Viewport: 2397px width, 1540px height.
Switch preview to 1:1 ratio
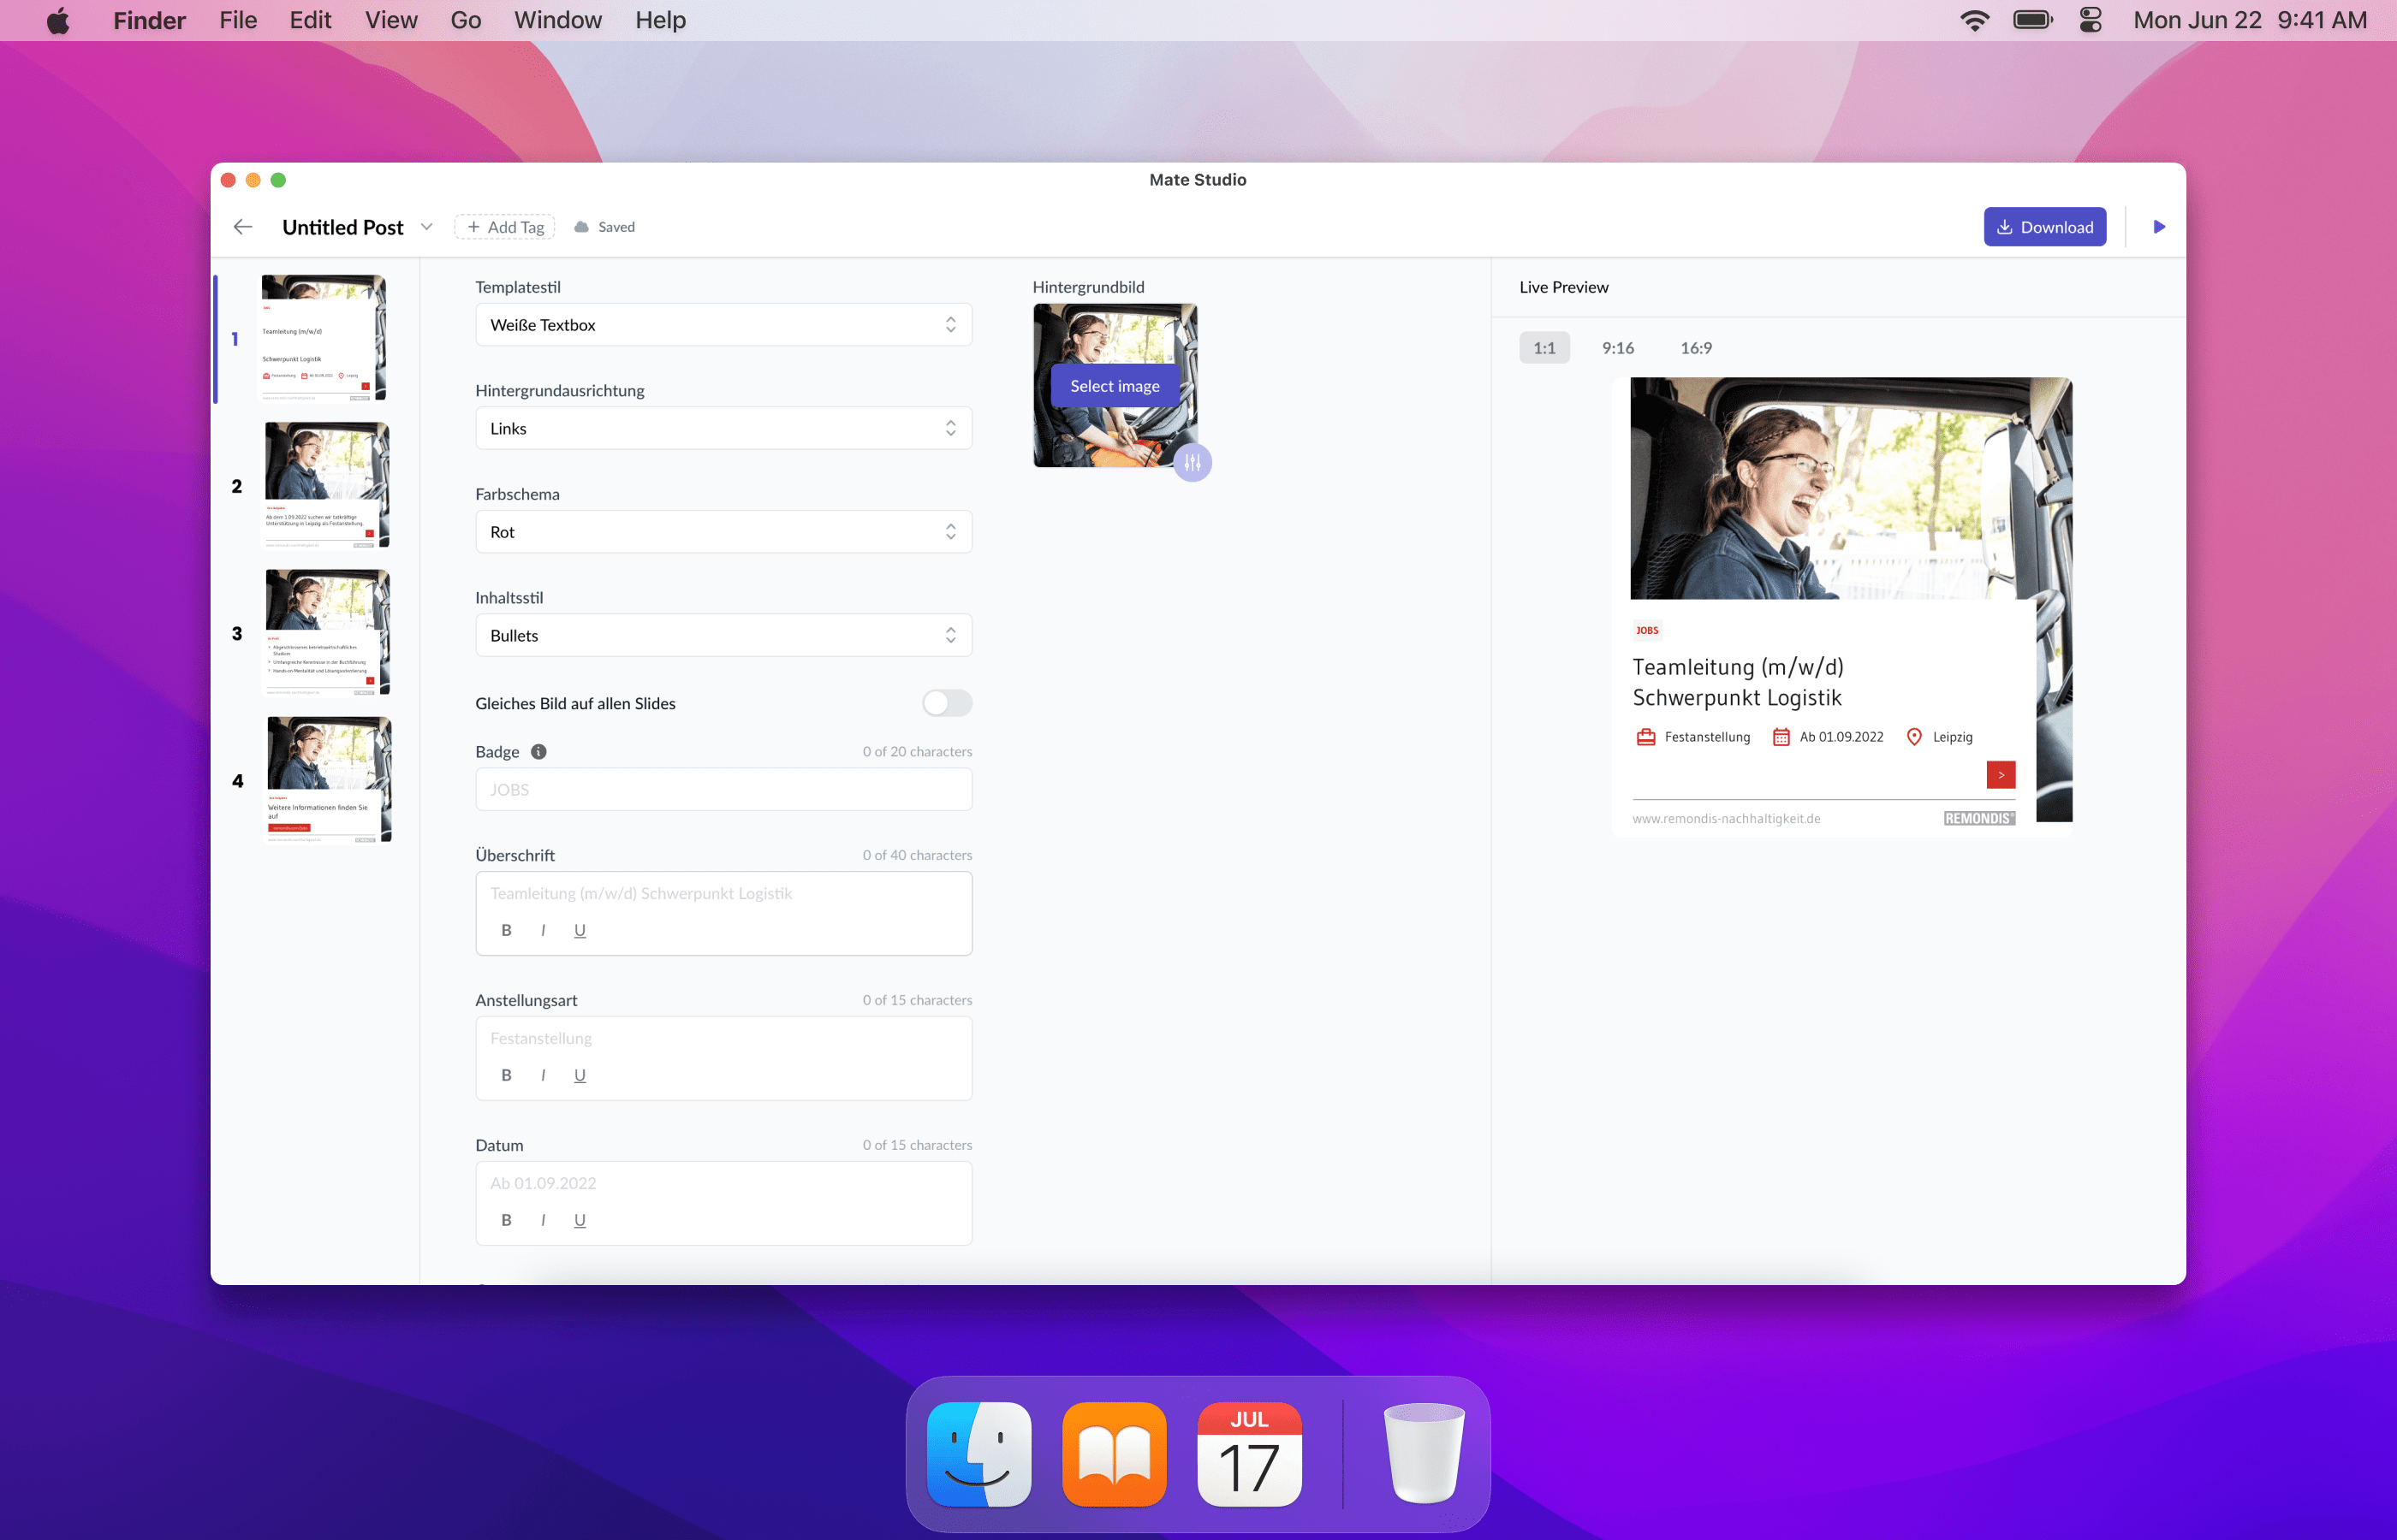tap(1543, 348)
